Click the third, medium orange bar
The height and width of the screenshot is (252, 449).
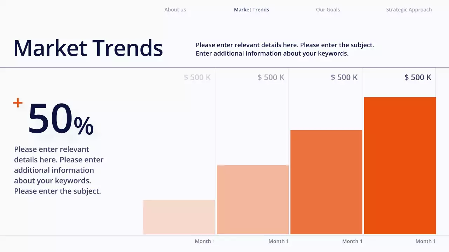coord(326,182)
